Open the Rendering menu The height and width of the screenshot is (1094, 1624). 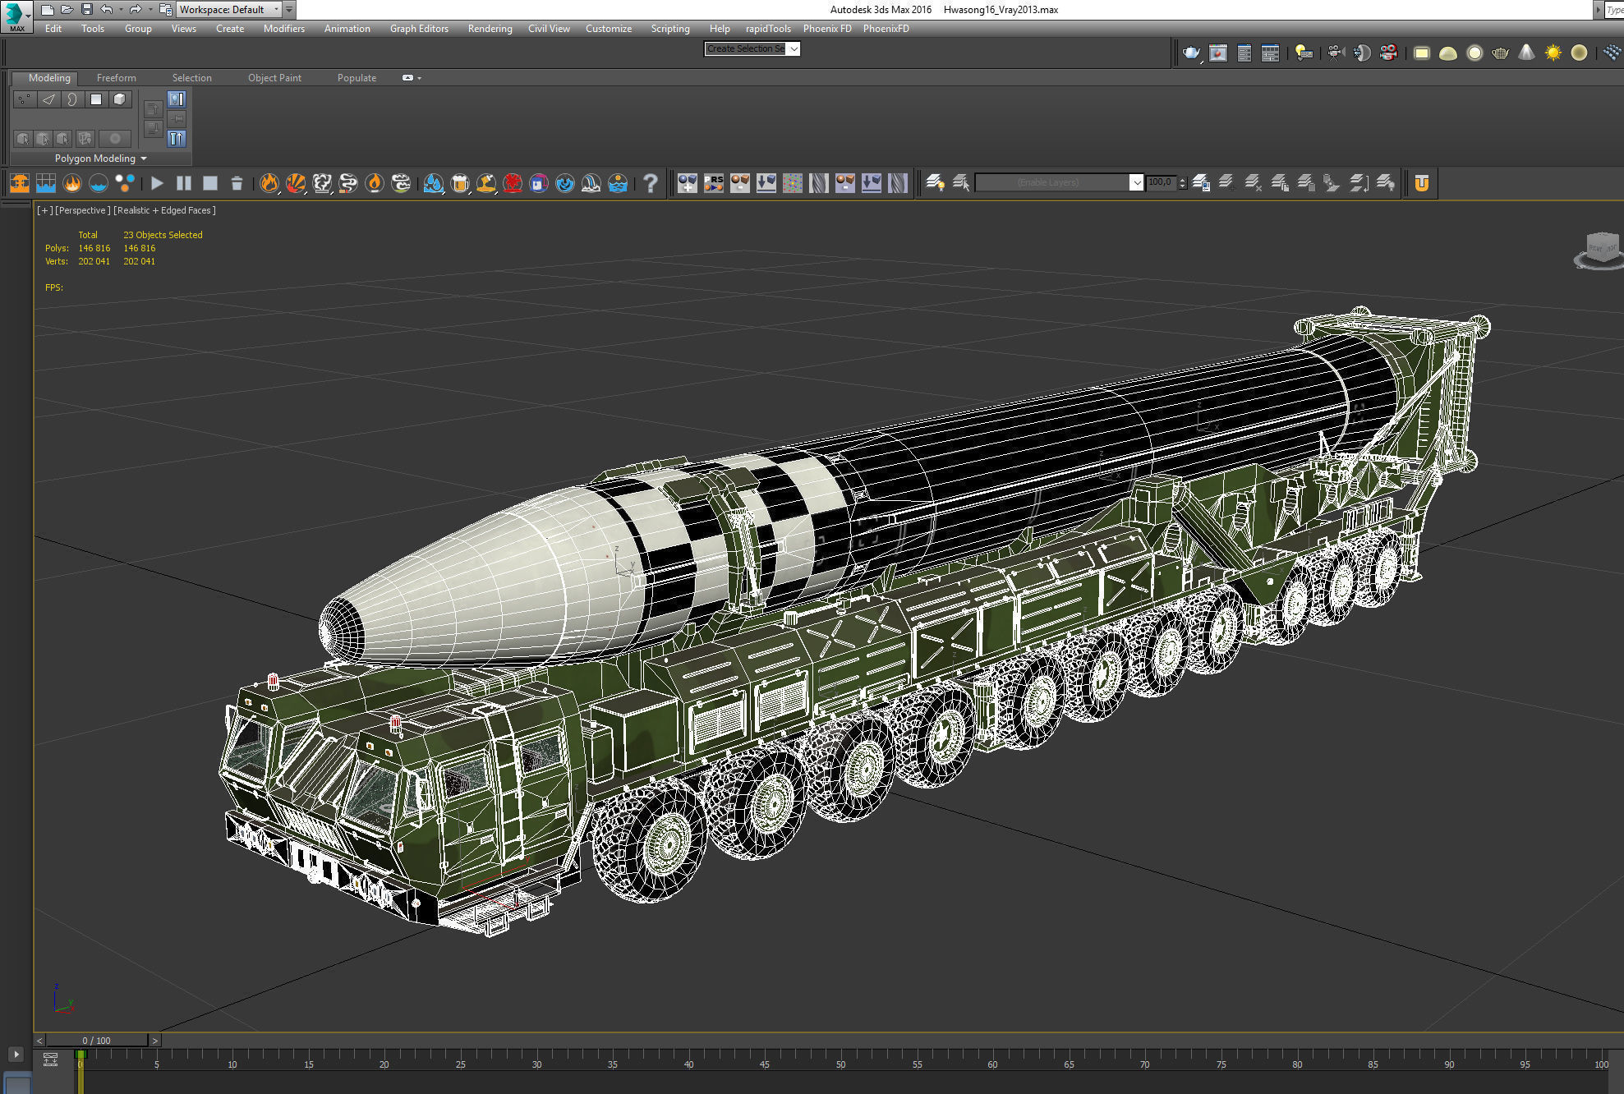[x=490, y=29]
